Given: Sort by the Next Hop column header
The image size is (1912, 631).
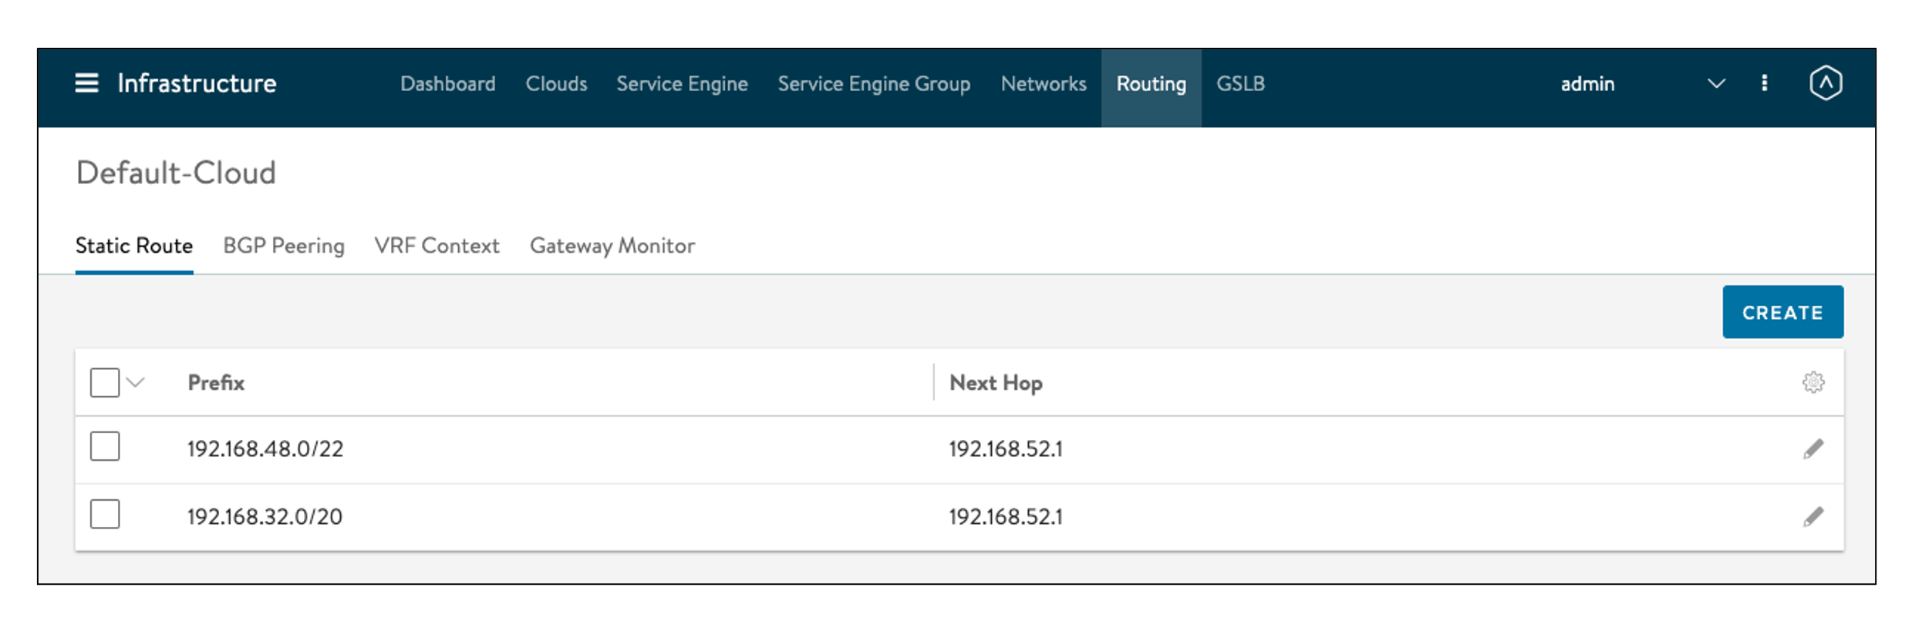Looking at the screenshot, I should (995, 383).
